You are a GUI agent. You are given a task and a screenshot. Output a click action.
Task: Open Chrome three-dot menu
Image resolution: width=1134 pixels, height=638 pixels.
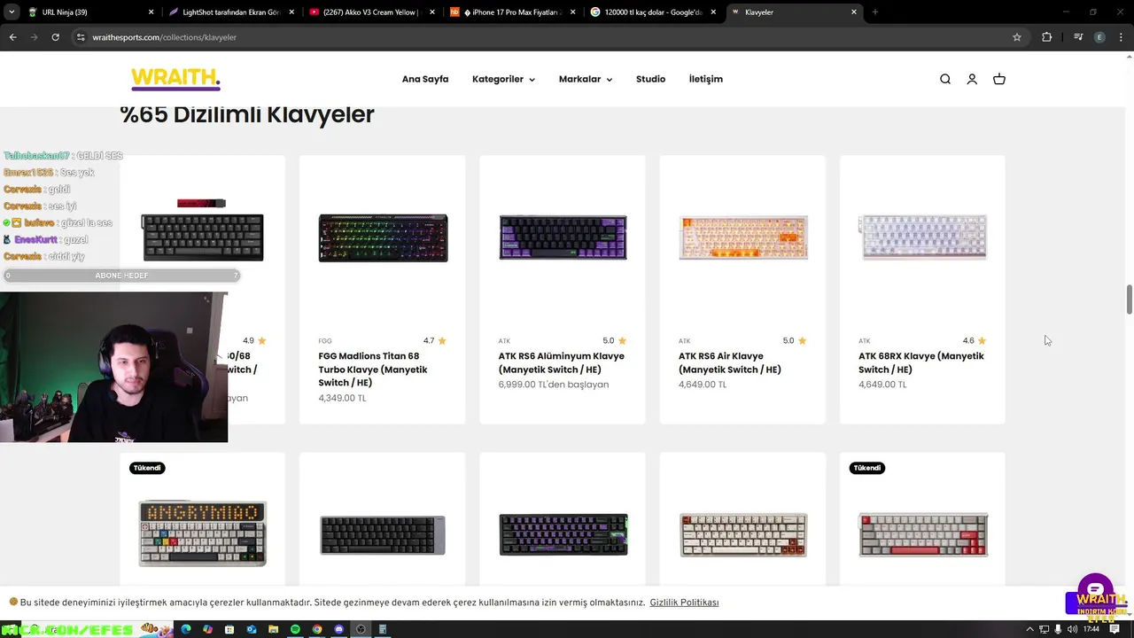(1121, 37)
